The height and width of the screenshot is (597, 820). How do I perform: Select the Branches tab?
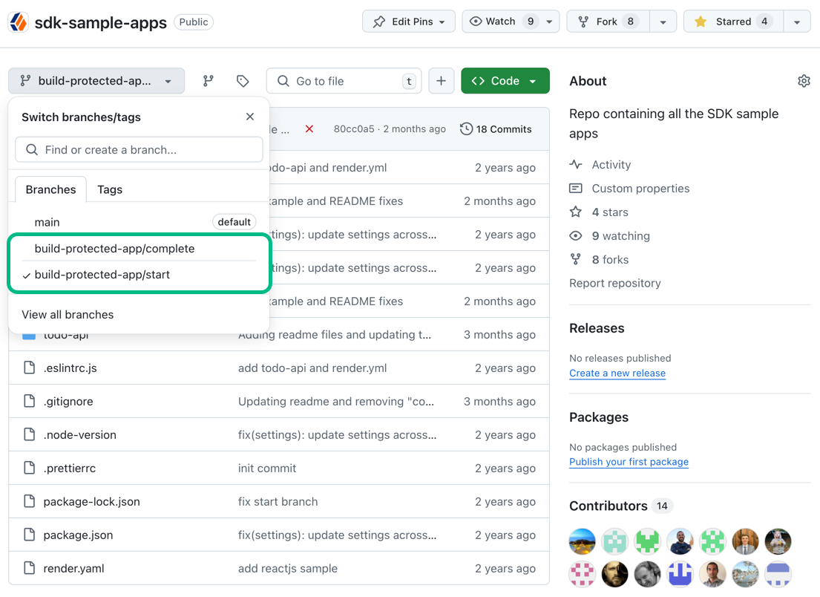click(50, 189)
